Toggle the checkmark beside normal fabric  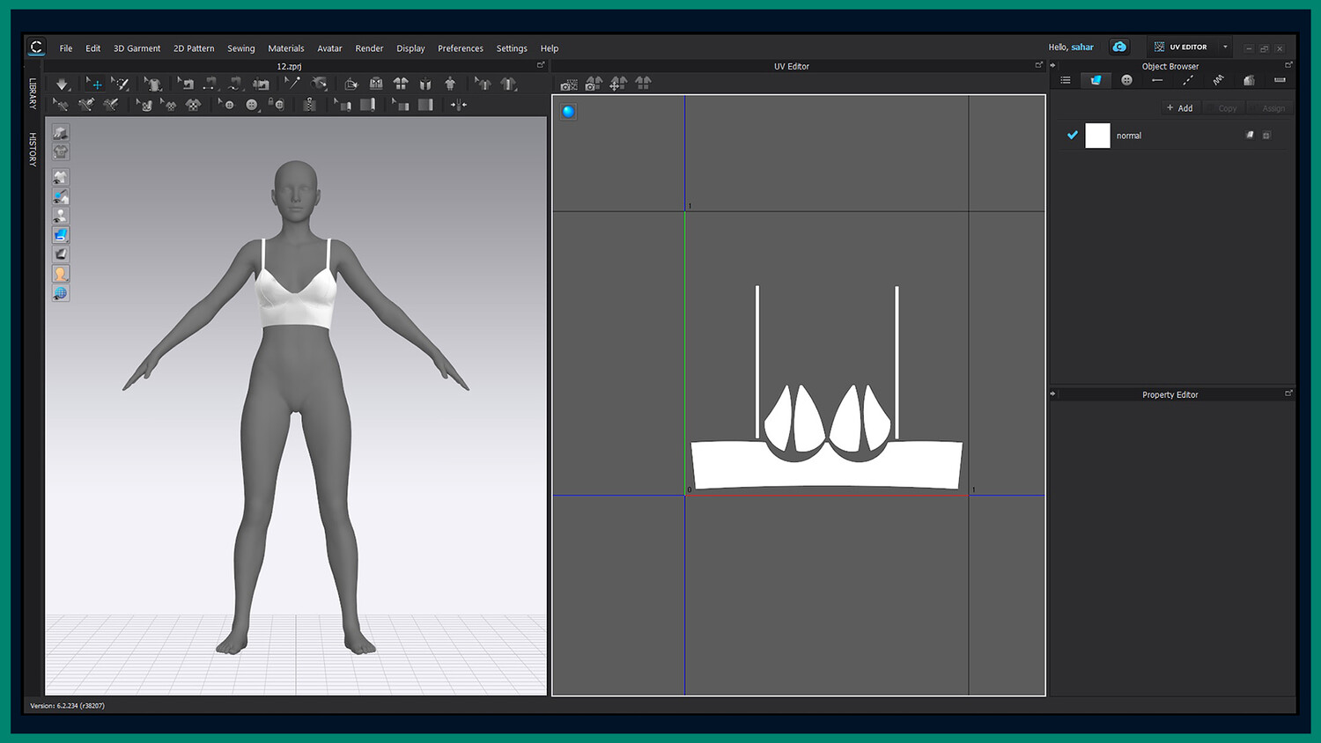pos(1072,136)
